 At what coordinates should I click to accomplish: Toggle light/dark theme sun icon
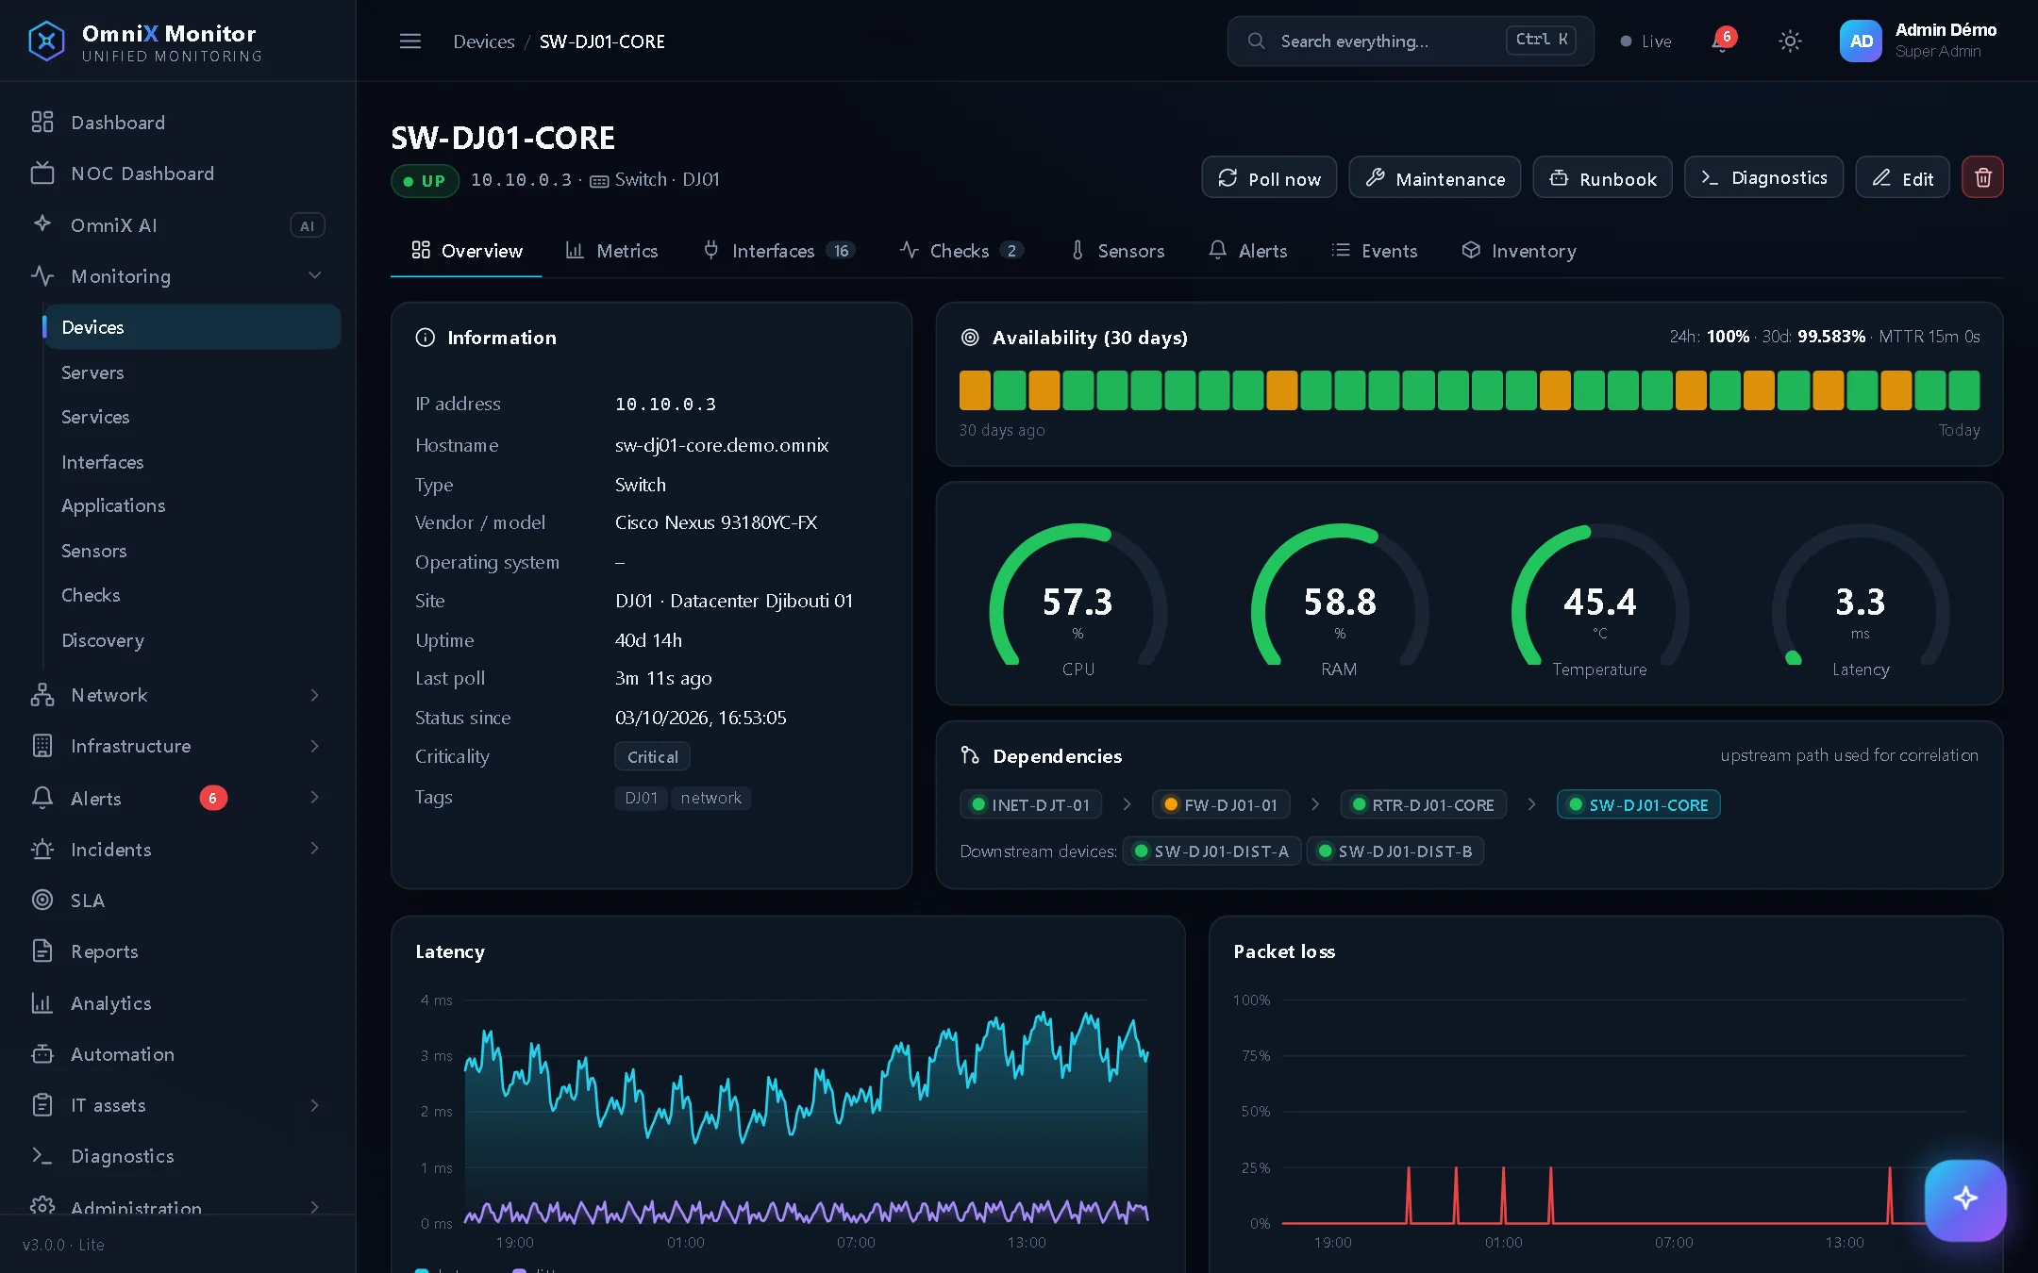click(x=1790, y=41)
